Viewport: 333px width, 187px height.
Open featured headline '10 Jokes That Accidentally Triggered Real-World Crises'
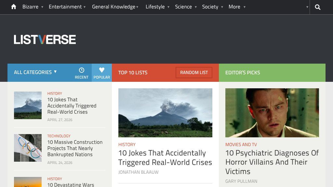tap(165, 157)
